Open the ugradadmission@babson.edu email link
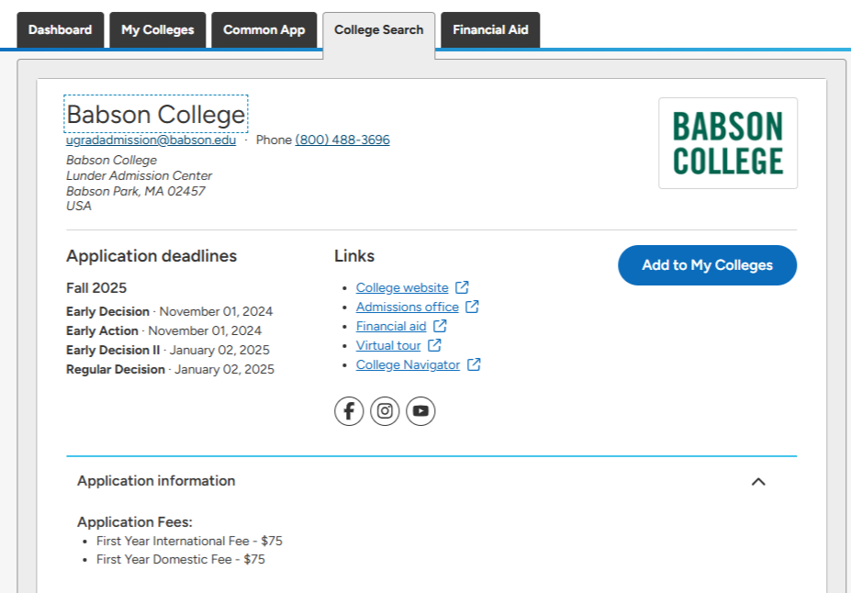This screenshot has height=593, width=851. coord(151,140)
